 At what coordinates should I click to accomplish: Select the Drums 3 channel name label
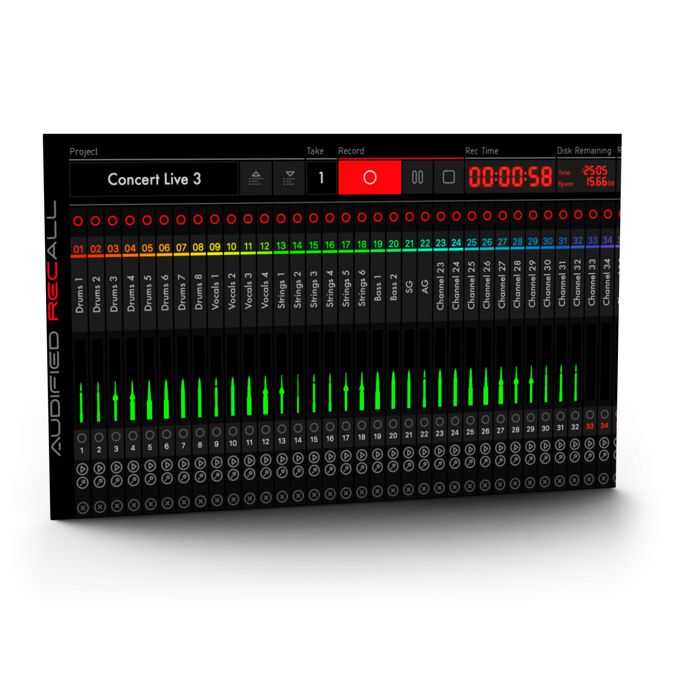pyautogui.click(x=114, y=294)
